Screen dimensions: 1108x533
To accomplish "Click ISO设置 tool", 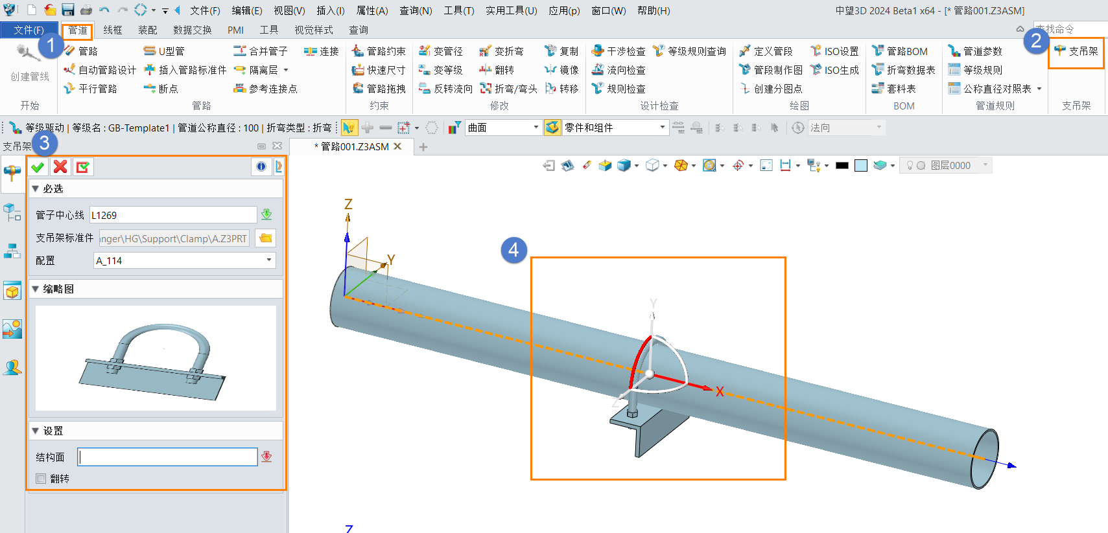I will 834,51.
